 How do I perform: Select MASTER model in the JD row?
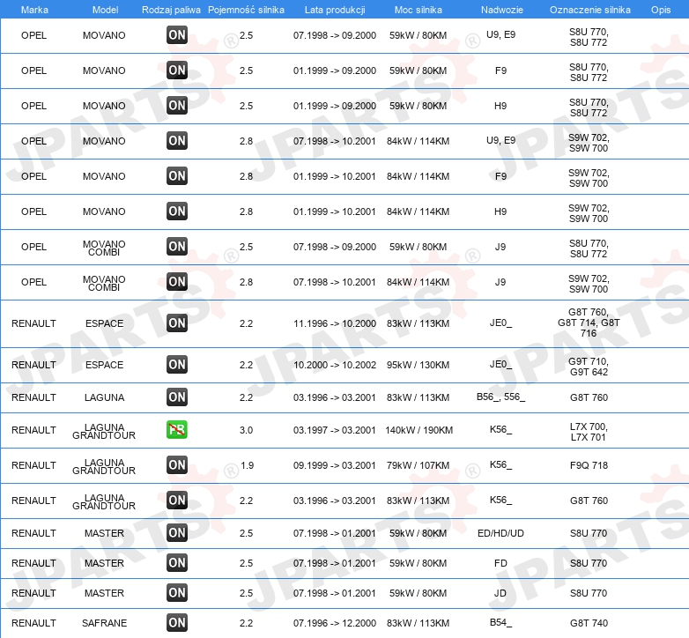coord(104,593)
